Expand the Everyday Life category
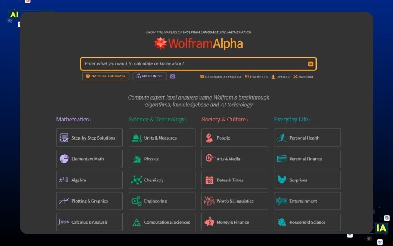Viewport: 393px width, 246px height. coord(292,120)
